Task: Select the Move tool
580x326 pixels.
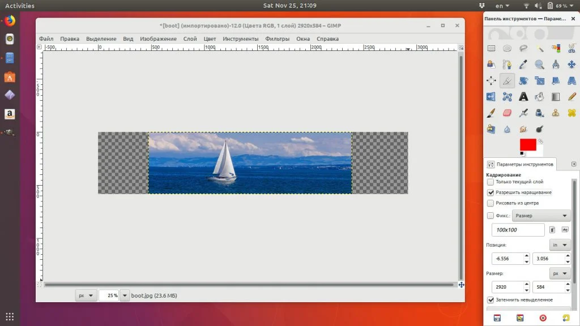Action: [572, 65]
